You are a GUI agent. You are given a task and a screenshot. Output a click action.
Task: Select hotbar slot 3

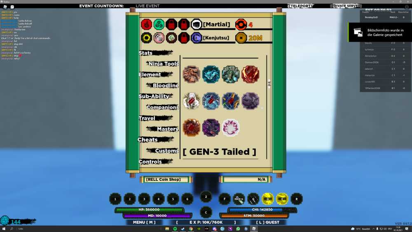click(x=144, y=199)
